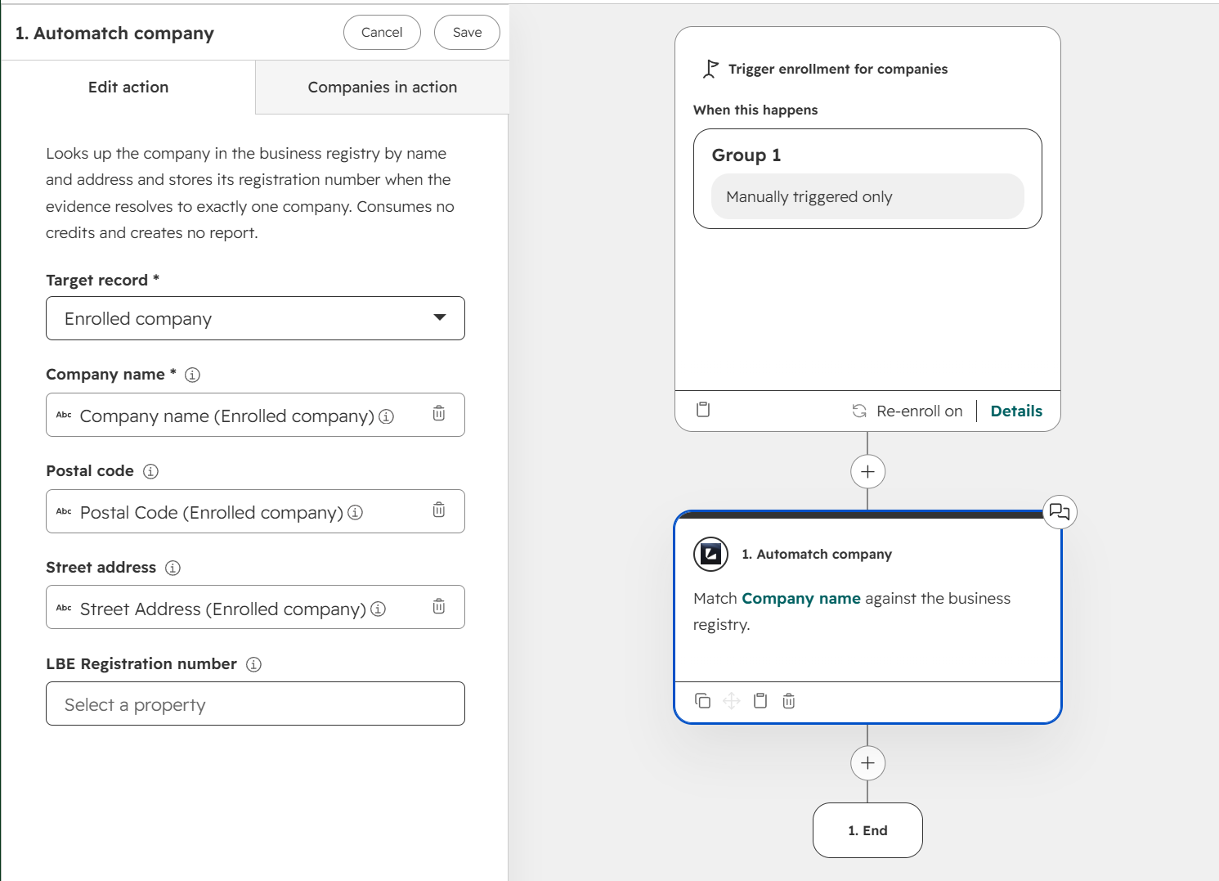
Task: Open comments on Automatch company action
Action: 1060,512
